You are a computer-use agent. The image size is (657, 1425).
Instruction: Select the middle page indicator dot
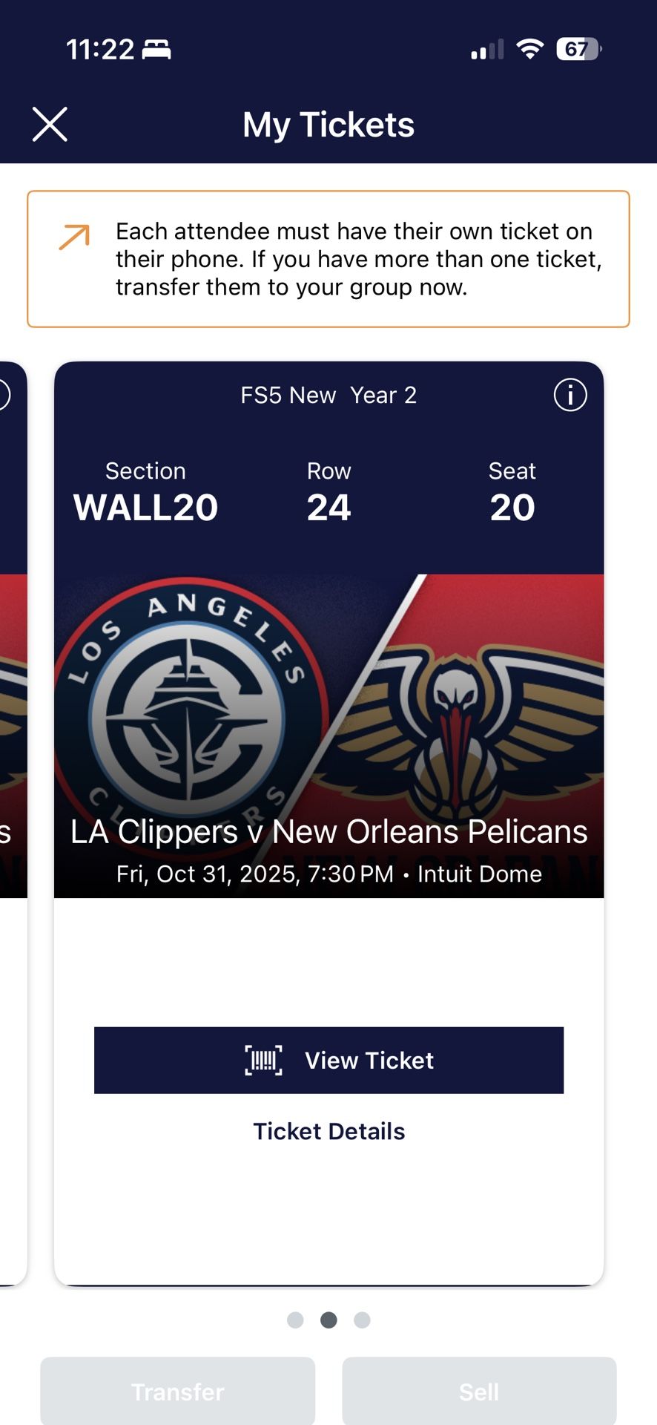pos(328,1320)
